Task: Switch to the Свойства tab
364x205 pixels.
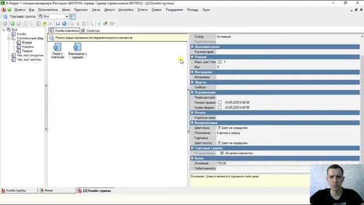Action: tap(90, 31)
